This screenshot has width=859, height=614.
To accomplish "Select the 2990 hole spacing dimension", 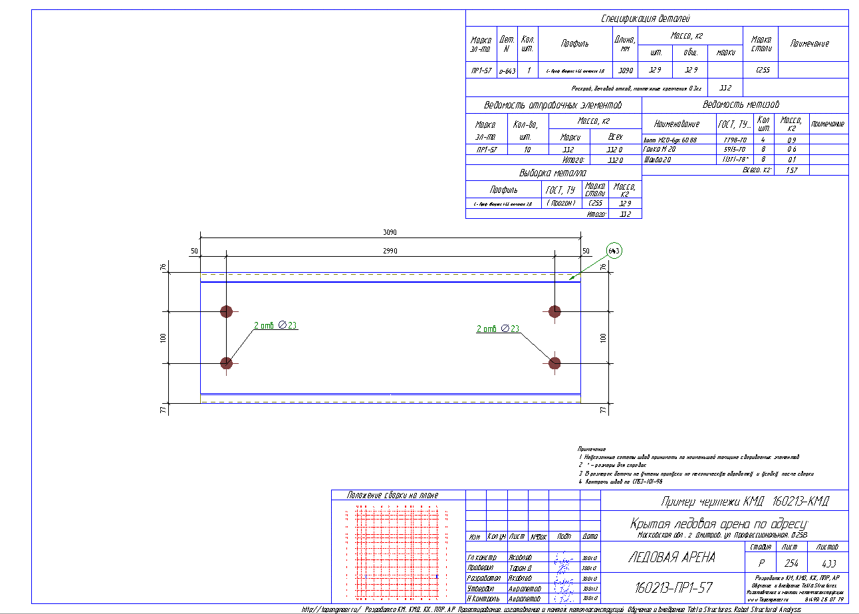I will [x=390, y=250].
